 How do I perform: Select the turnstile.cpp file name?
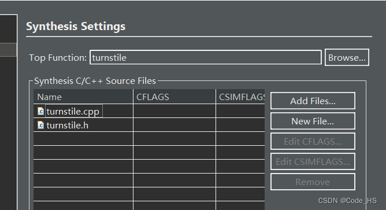pos(73,111)
